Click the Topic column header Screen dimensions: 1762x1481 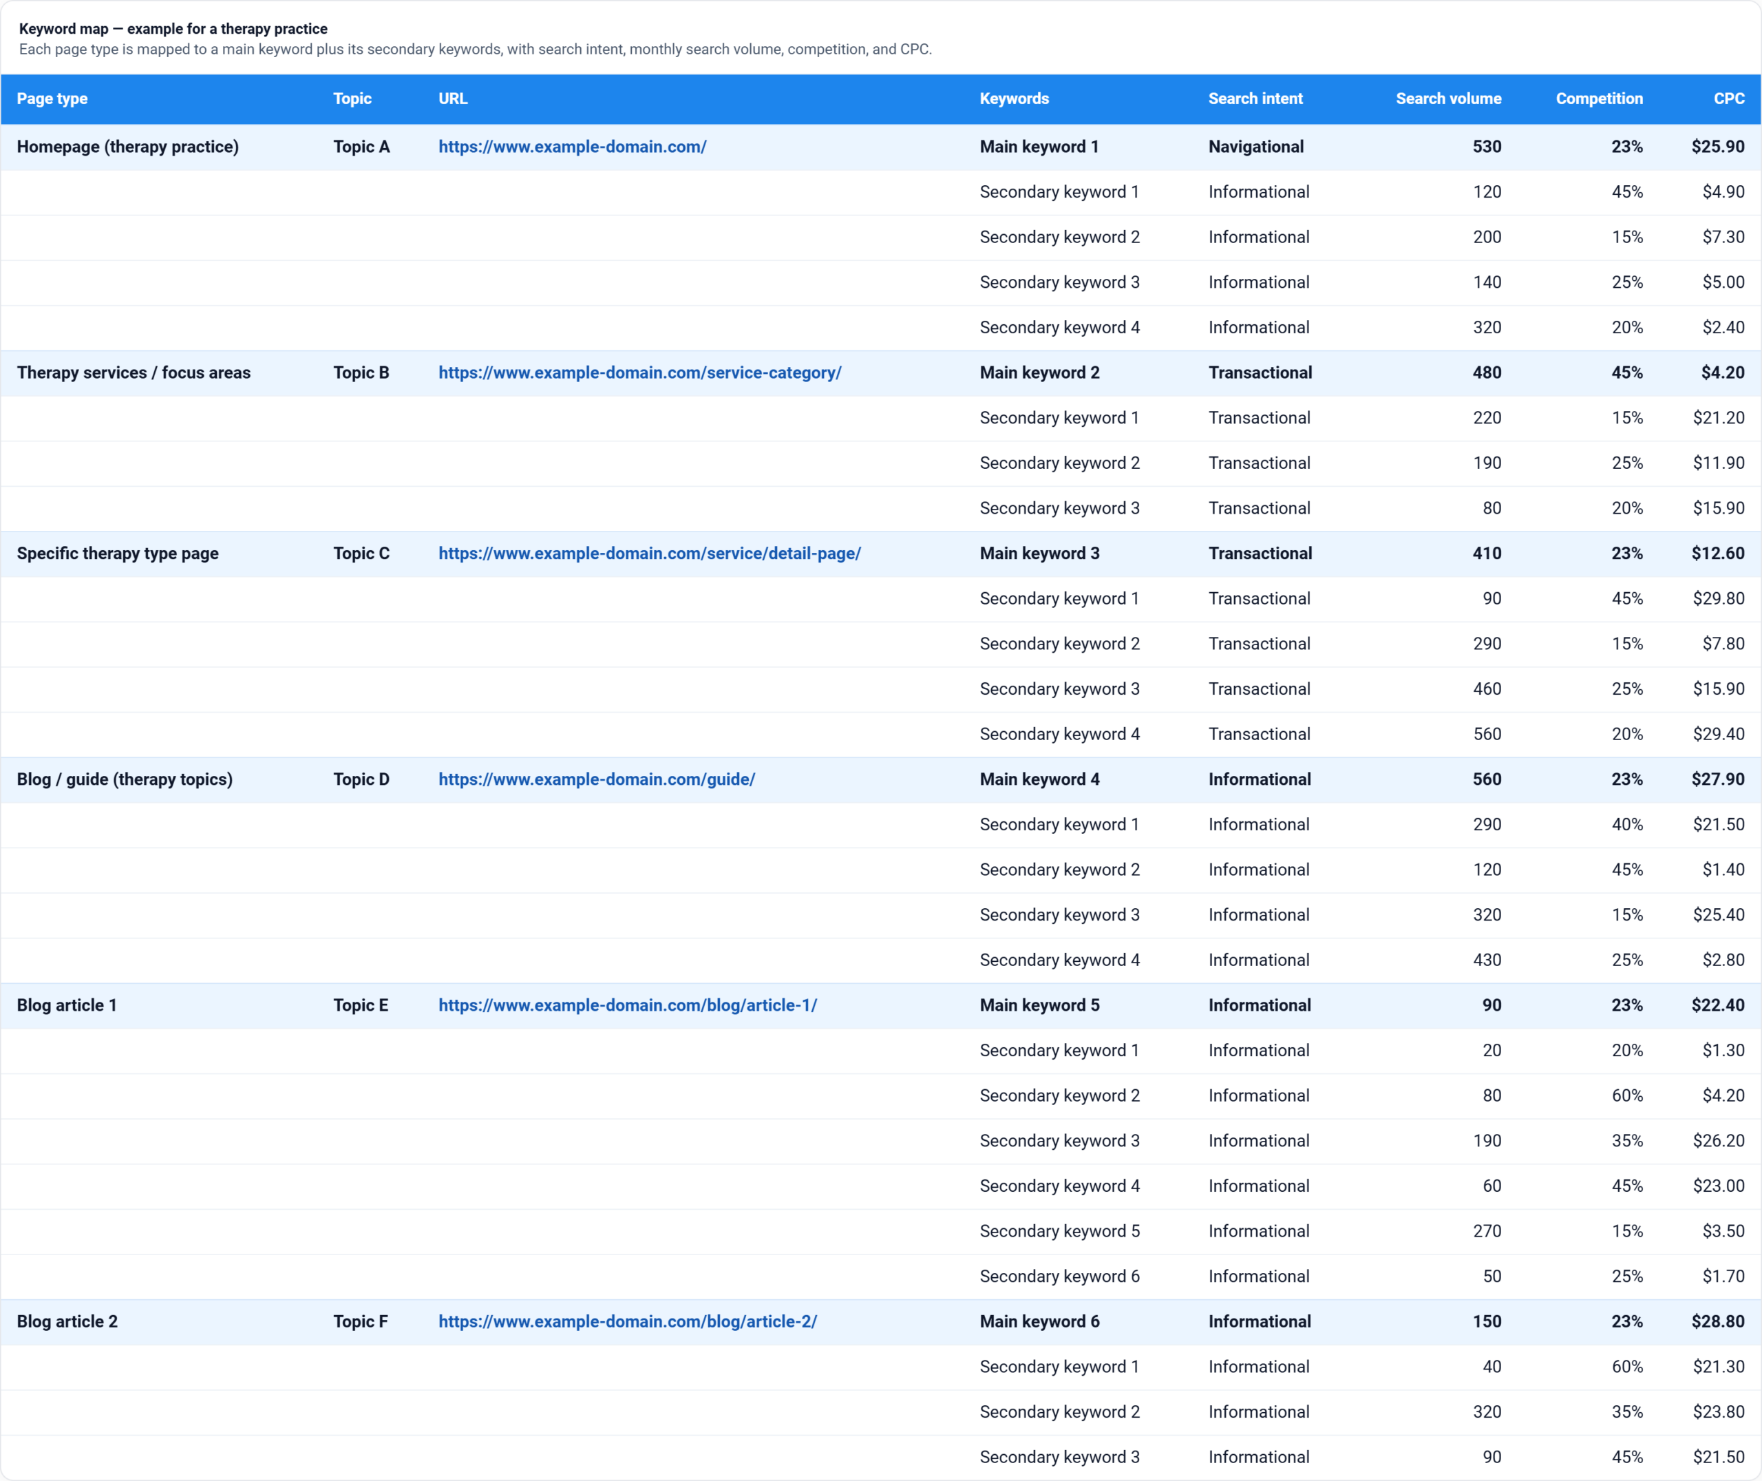pos(352,99)
